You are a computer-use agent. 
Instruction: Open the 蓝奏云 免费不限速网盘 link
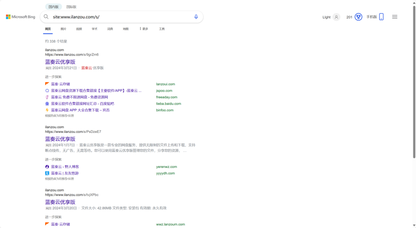[x=79, y=97]
